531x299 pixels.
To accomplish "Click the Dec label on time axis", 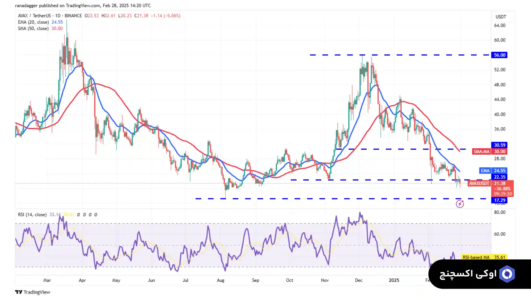I will (x=359, y=280).
